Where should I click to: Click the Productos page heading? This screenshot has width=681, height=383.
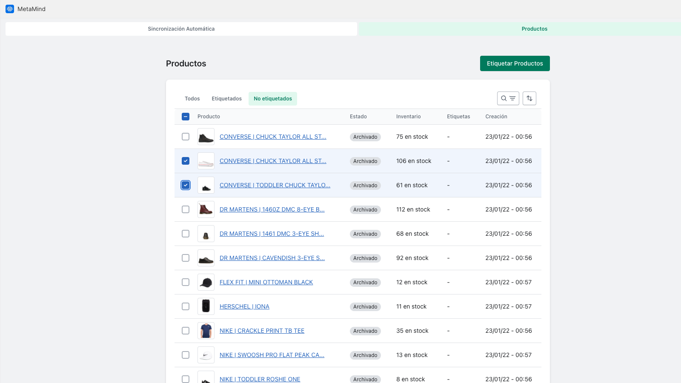pyautogui.click(x=186, y=63)
